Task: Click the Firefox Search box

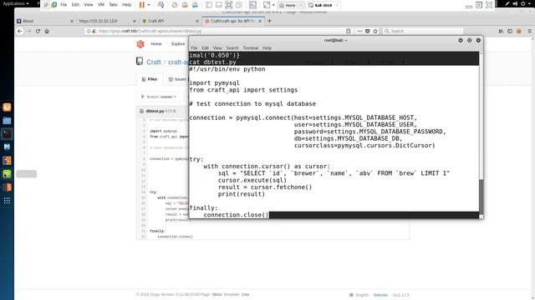Action: pyautogui.click(x=423, y=31)
